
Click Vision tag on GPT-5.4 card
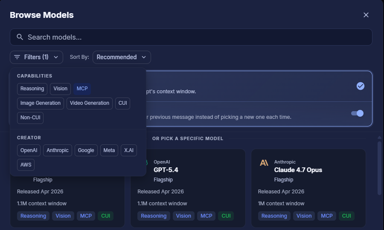click(183, 216)
